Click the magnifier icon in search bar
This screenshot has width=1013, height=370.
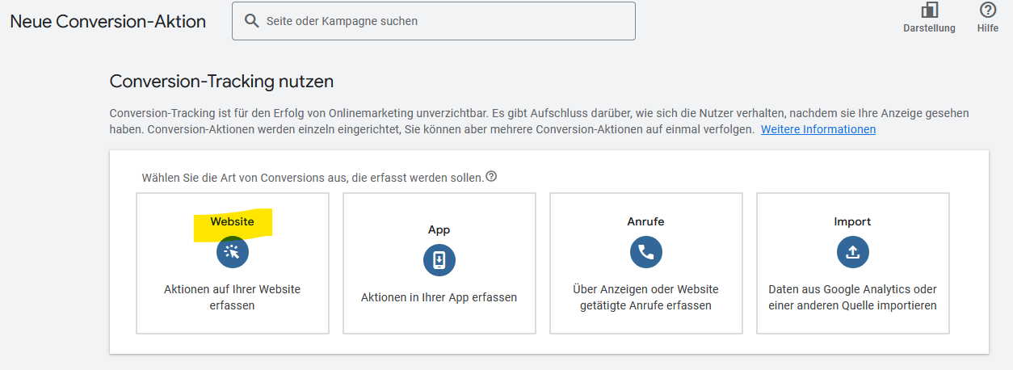(x=252, y=21)
